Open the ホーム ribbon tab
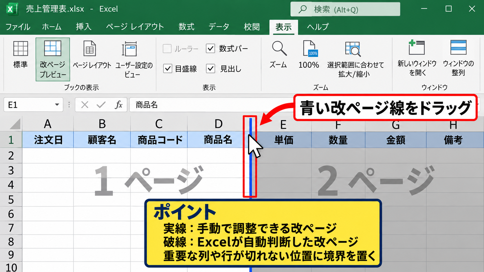Screen dimensions: 484x272 pyautogui.click(x=52, y=27)
